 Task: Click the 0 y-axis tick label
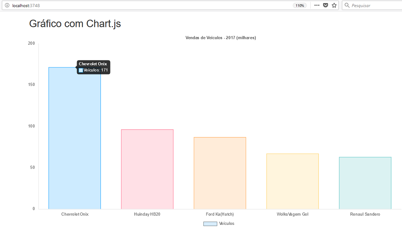[33, 209]
